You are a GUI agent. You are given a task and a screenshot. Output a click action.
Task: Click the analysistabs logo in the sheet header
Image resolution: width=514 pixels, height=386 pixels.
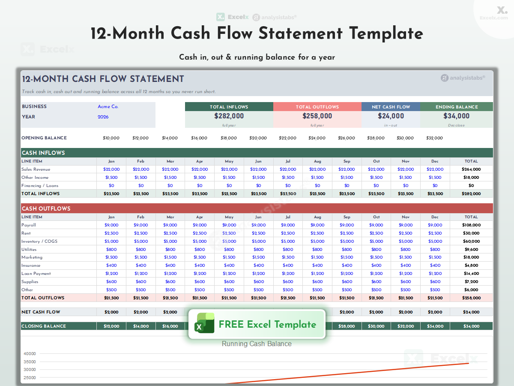pos(463,78)
